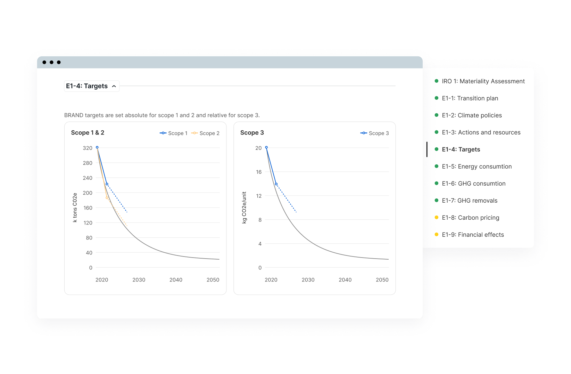Open the E1-7 GHG removals section
This screenshot has height=374, width=571.
tap(470, 200)
